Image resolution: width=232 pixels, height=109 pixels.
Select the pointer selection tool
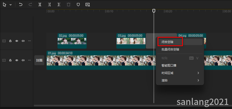(5, 5)
